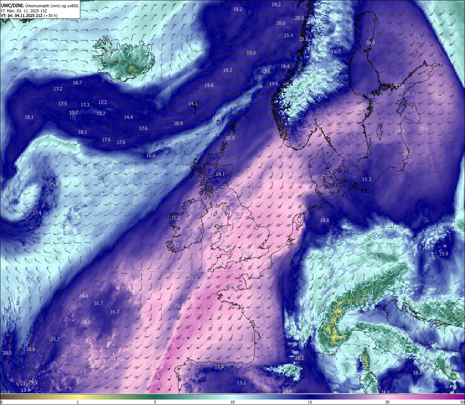The height and width of the screenshot is (405, 465).
Task: Click the 38.4 value near Brittany
Action: coord(202,312)
